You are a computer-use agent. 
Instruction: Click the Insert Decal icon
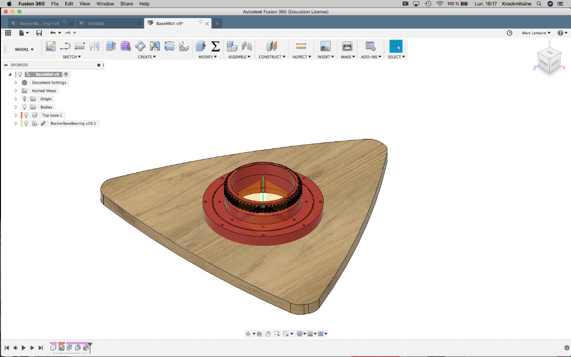tap(325, 46)
